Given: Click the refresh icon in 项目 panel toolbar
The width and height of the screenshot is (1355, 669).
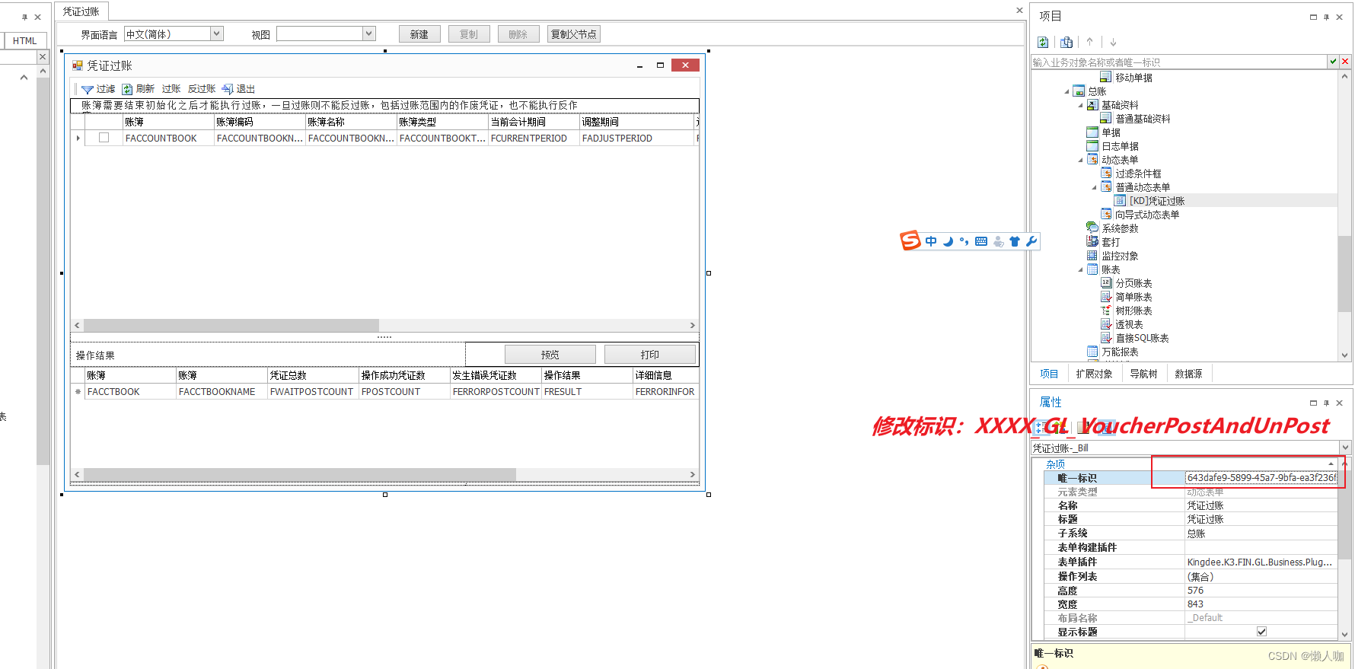Looking at the screenshot, I should click(x=1043, y=42).
